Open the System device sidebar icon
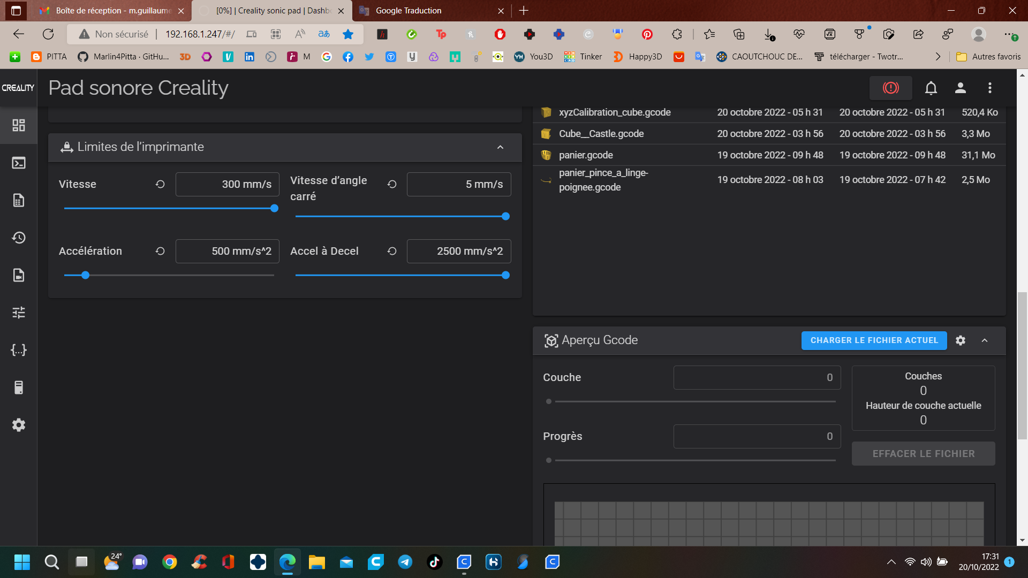Screen dimensions: 1028x578 click(x=19, y=387)
